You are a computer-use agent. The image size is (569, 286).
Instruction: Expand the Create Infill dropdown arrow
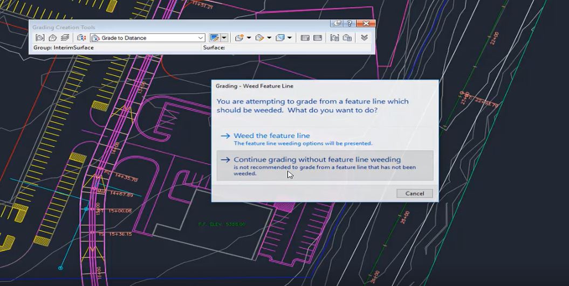[249, 38]
